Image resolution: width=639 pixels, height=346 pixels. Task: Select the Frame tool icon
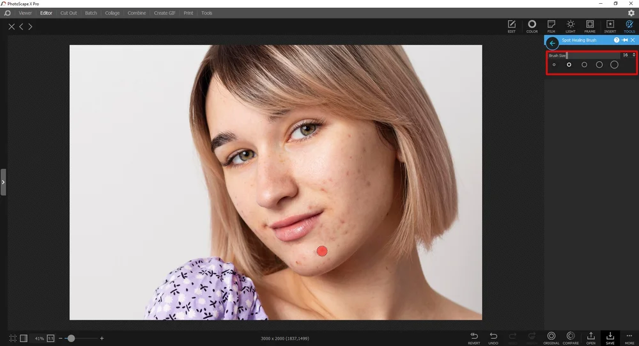[590, 26]
